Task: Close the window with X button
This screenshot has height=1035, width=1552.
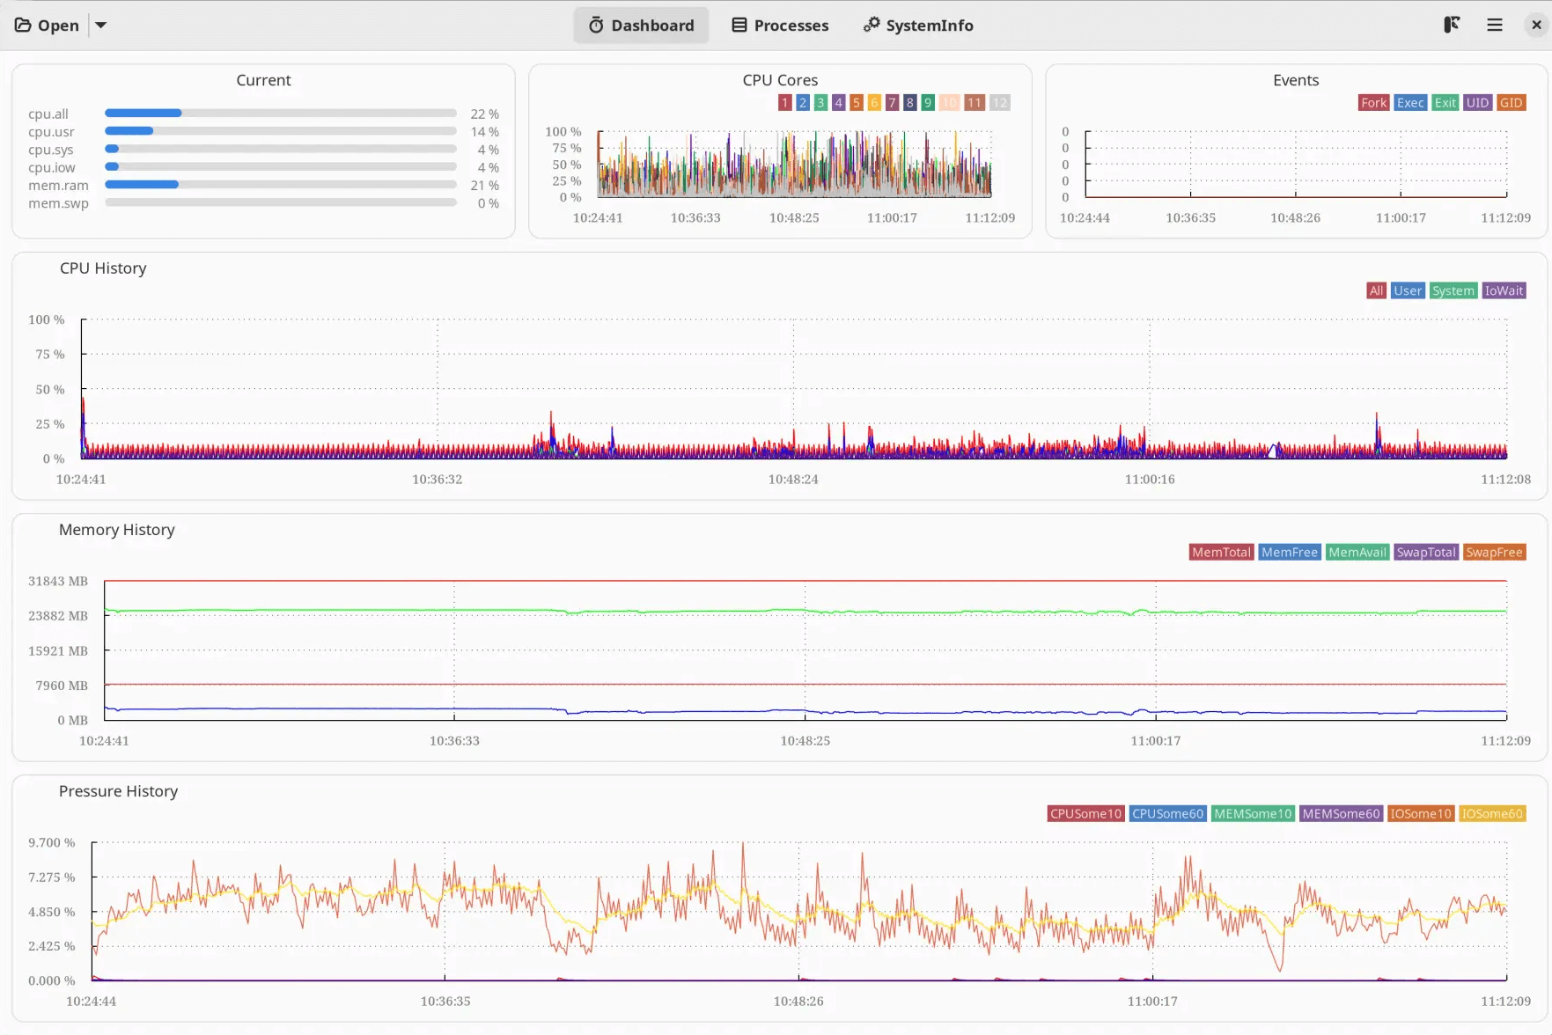Action: 1536,26
